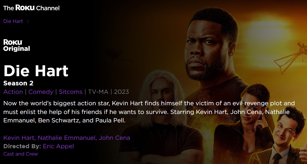Click the helicopter in the hero artwork
This screenshot has height=164, width=307.
coord(291,57)
